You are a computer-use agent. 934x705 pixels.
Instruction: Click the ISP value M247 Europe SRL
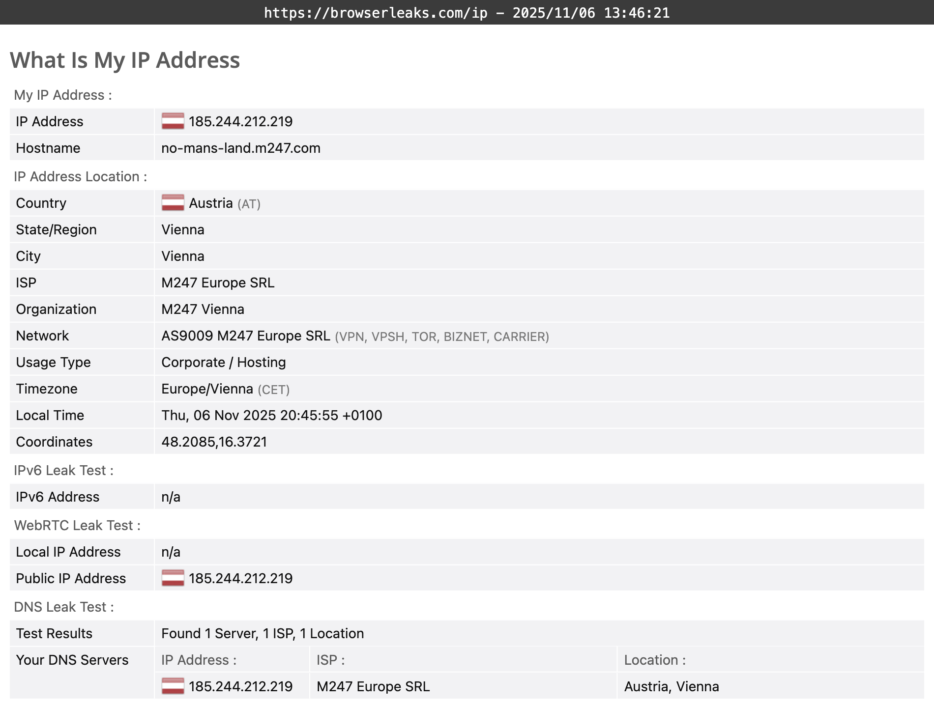(x=218, y=282)
